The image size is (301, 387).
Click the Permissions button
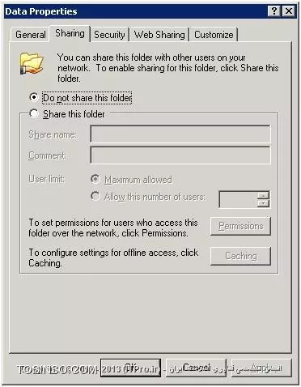point(240,226)
